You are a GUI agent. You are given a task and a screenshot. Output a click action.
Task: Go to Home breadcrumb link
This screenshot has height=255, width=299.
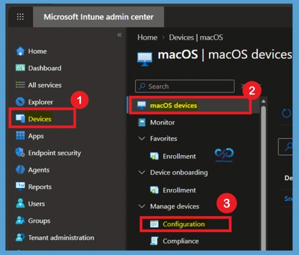[147, 37]
